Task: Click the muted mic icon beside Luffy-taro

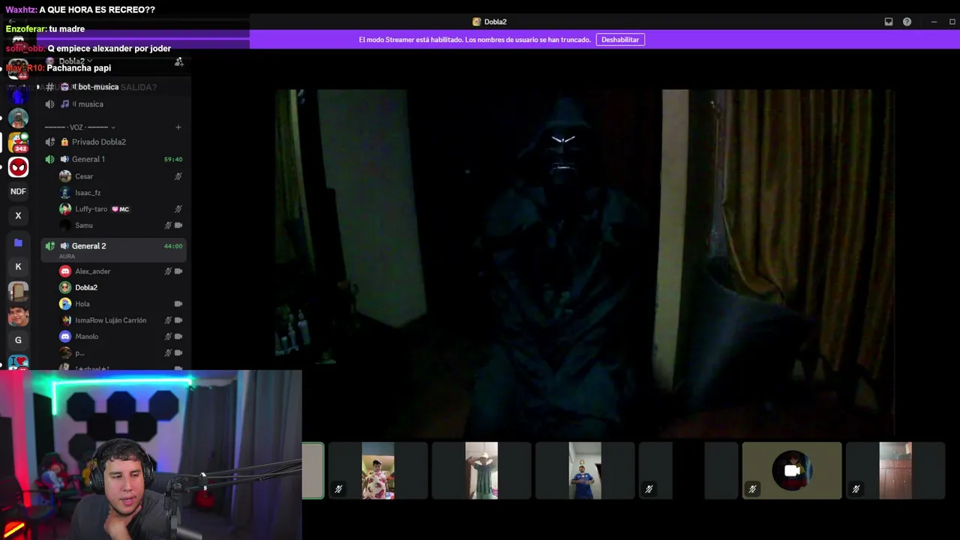Action: pos(178,209)
